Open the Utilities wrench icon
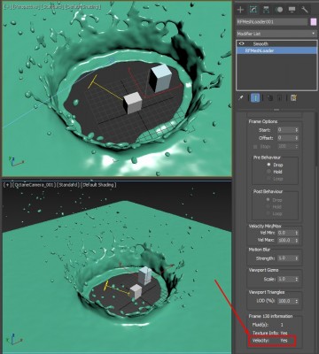 click(x=305, y=10)
